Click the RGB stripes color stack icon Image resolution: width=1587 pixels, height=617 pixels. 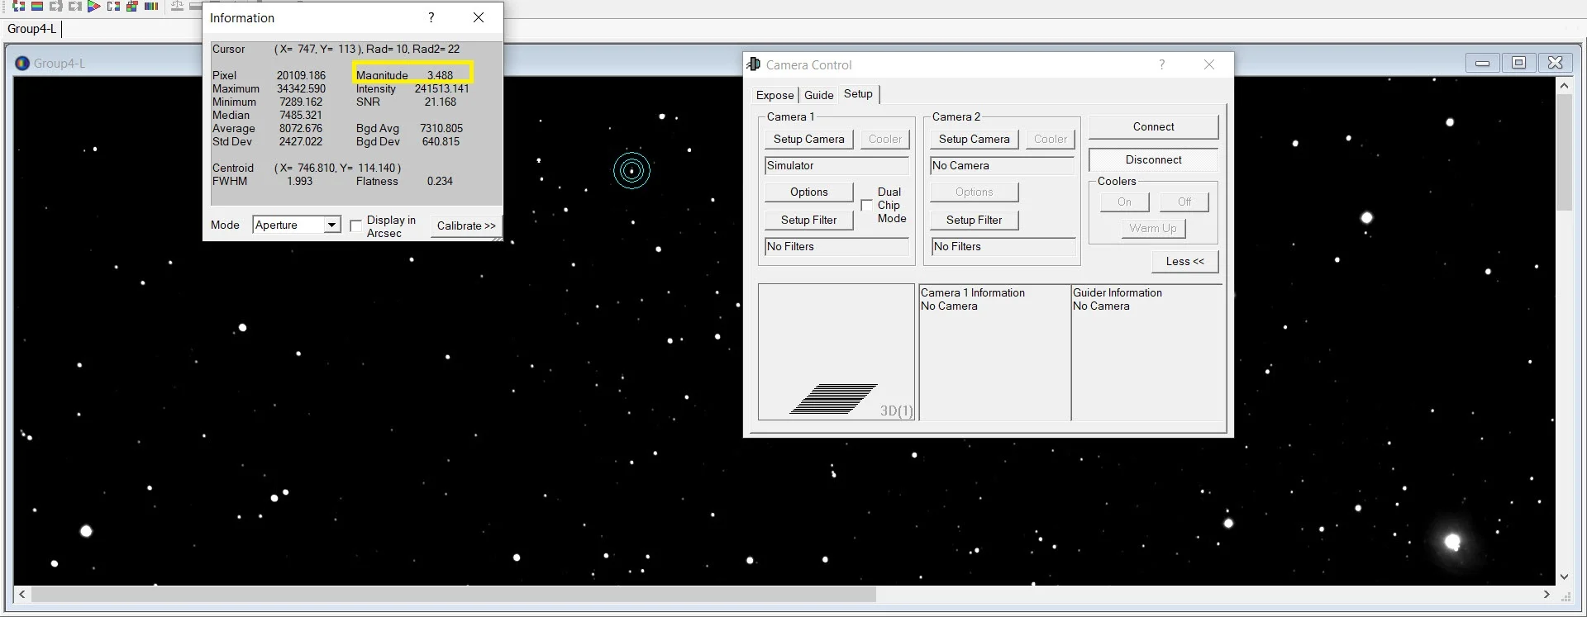(x=37, y=6)
